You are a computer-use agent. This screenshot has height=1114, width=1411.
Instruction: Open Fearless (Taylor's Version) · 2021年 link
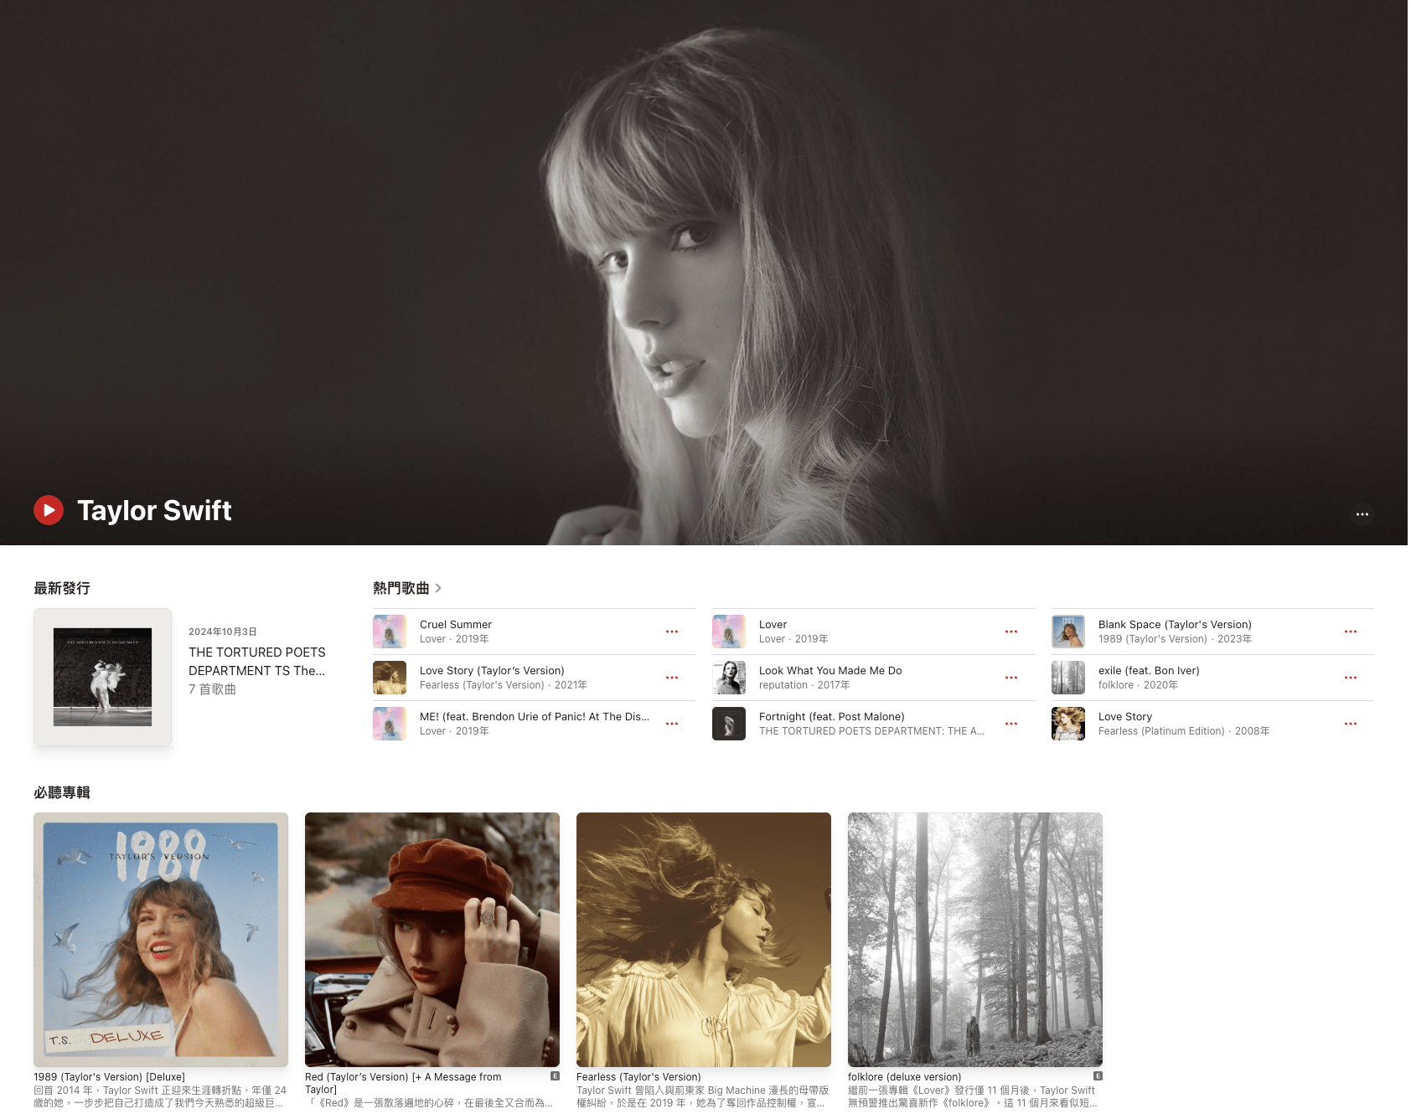point(504,685)
